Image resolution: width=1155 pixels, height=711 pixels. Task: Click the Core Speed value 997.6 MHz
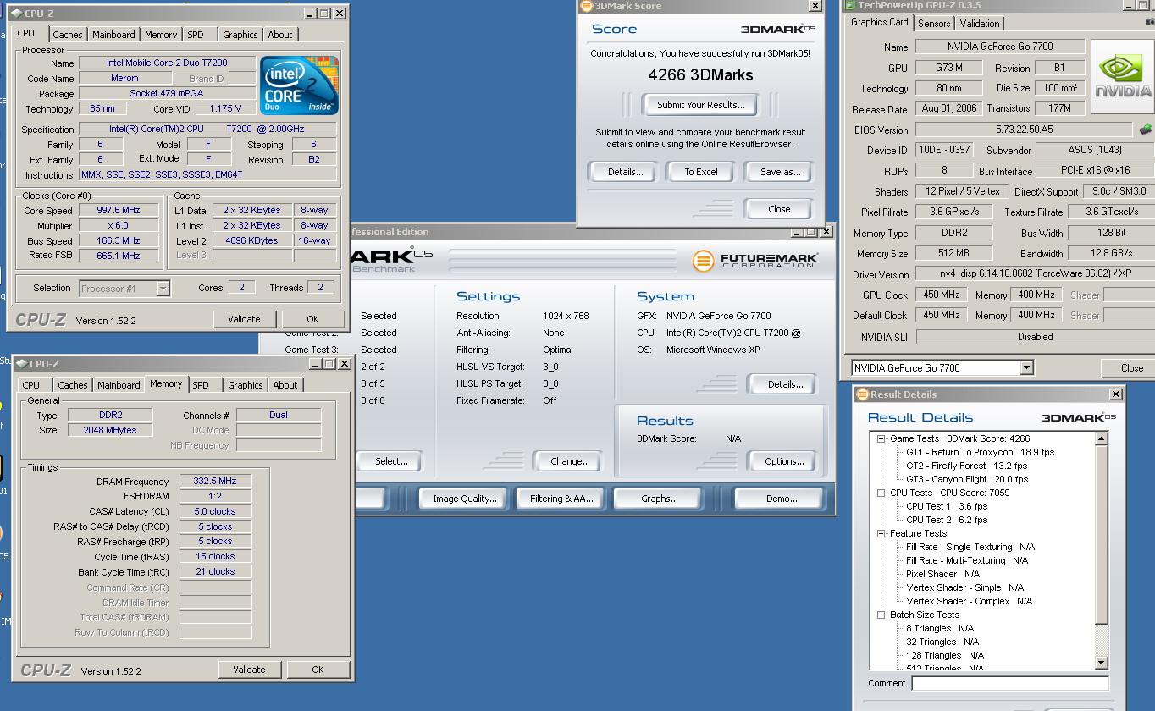(x=119, y=210)
